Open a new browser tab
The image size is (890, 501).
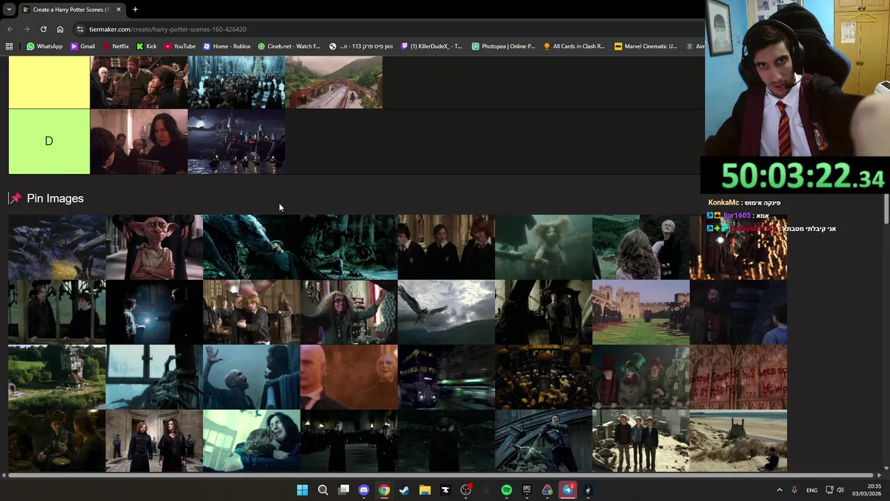click(135, 9)
